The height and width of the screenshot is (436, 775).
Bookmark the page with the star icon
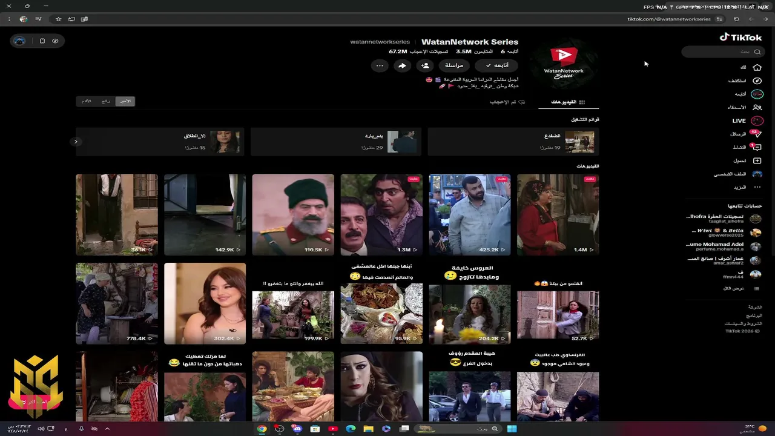(58, 19)
